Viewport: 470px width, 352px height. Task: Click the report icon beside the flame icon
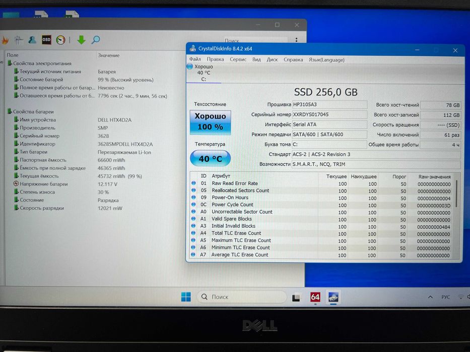coord(19,40)
